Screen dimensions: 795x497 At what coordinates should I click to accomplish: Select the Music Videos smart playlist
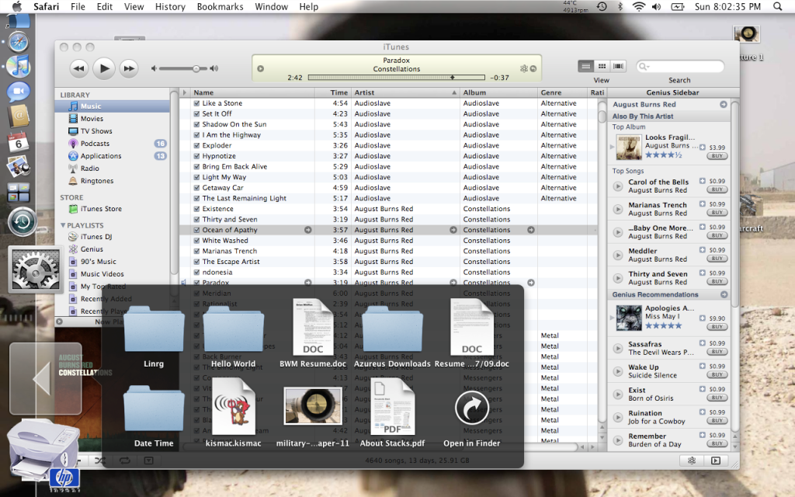pyautogui.click(x=102, y=274)
